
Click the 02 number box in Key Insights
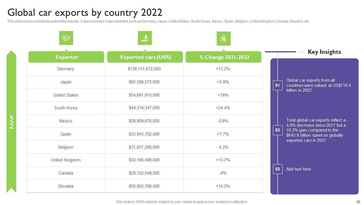tap(278, 130)
